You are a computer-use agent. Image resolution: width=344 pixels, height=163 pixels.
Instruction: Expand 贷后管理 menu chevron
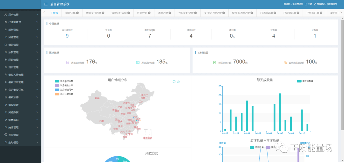pyautogui.click(x=37, y=67)
